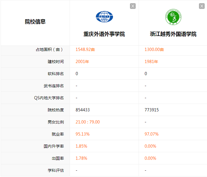Click the 773915 popularity value

[152, 110]
